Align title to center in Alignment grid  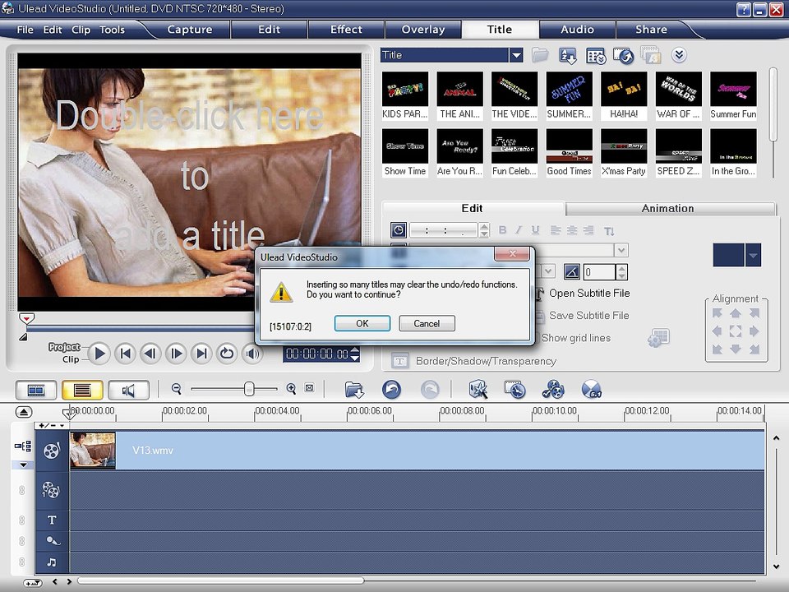point(735,331)
